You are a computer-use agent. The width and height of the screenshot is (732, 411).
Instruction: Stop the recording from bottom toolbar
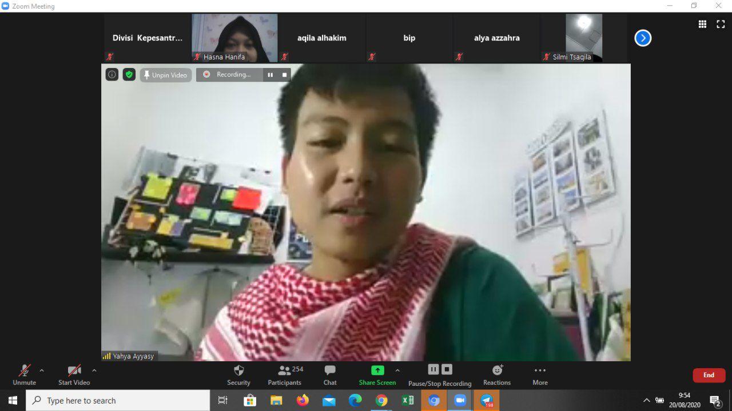tap(447, 369)
